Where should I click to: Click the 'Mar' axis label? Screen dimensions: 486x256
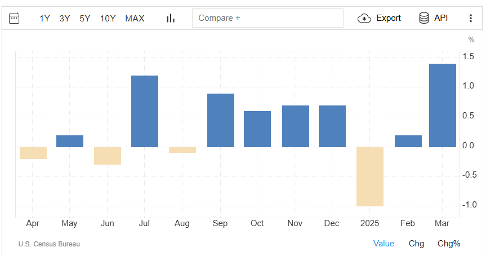(x=442, y=223)
